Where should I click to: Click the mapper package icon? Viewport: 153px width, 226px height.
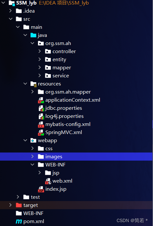[x=48, y=67]
